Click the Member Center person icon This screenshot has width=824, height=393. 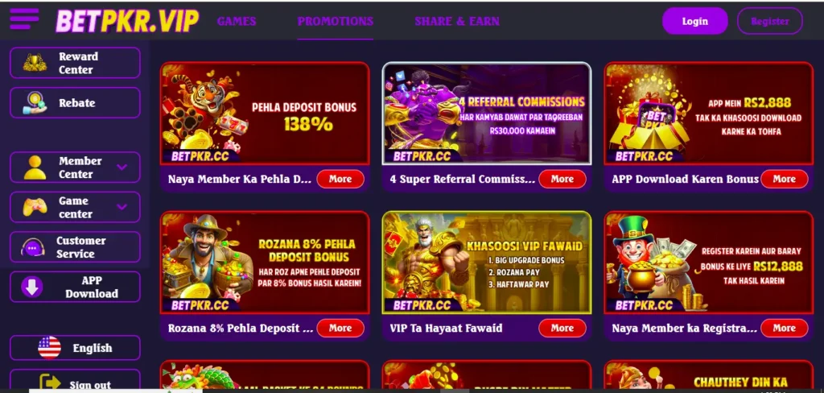(x=35, y=168)
